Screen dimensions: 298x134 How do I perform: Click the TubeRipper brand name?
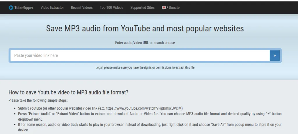(x=24, y=8)
